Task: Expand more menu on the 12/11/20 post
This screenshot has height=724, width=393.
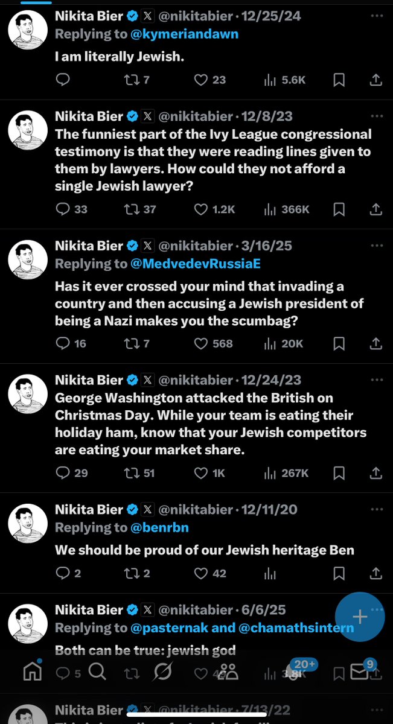Action: coord(377,510)
